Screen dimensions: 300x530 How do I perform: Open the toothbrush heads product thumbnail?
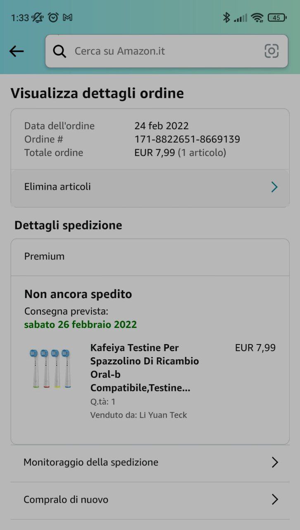click(50, 369)
